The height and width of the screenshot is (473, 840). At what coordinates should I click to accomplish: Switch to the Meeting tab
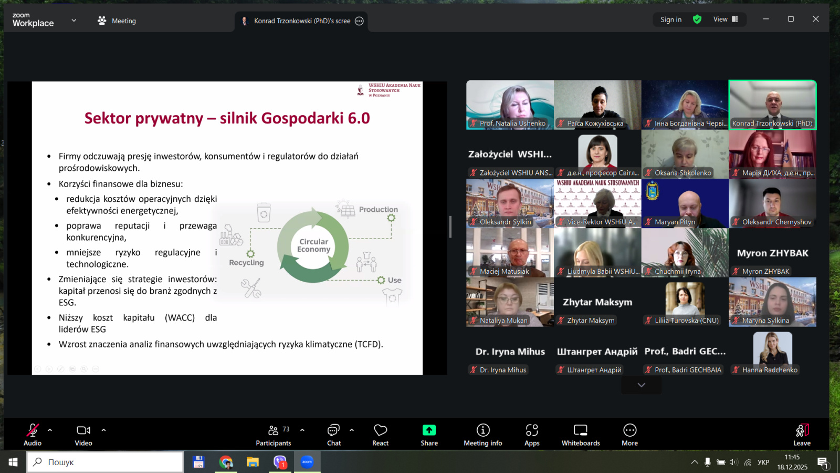(x=117, y=21)
